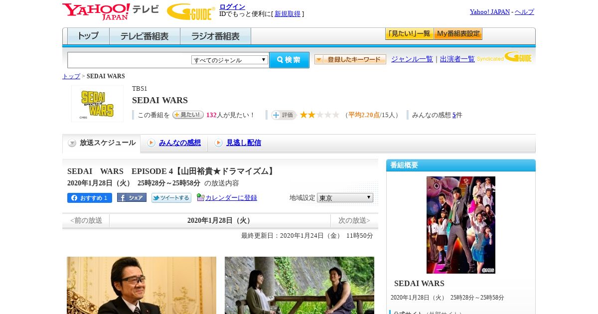Open the すべてのジャンル genre dropdown
This screenshot has height=314, width=598.
(x=230, y=60)
